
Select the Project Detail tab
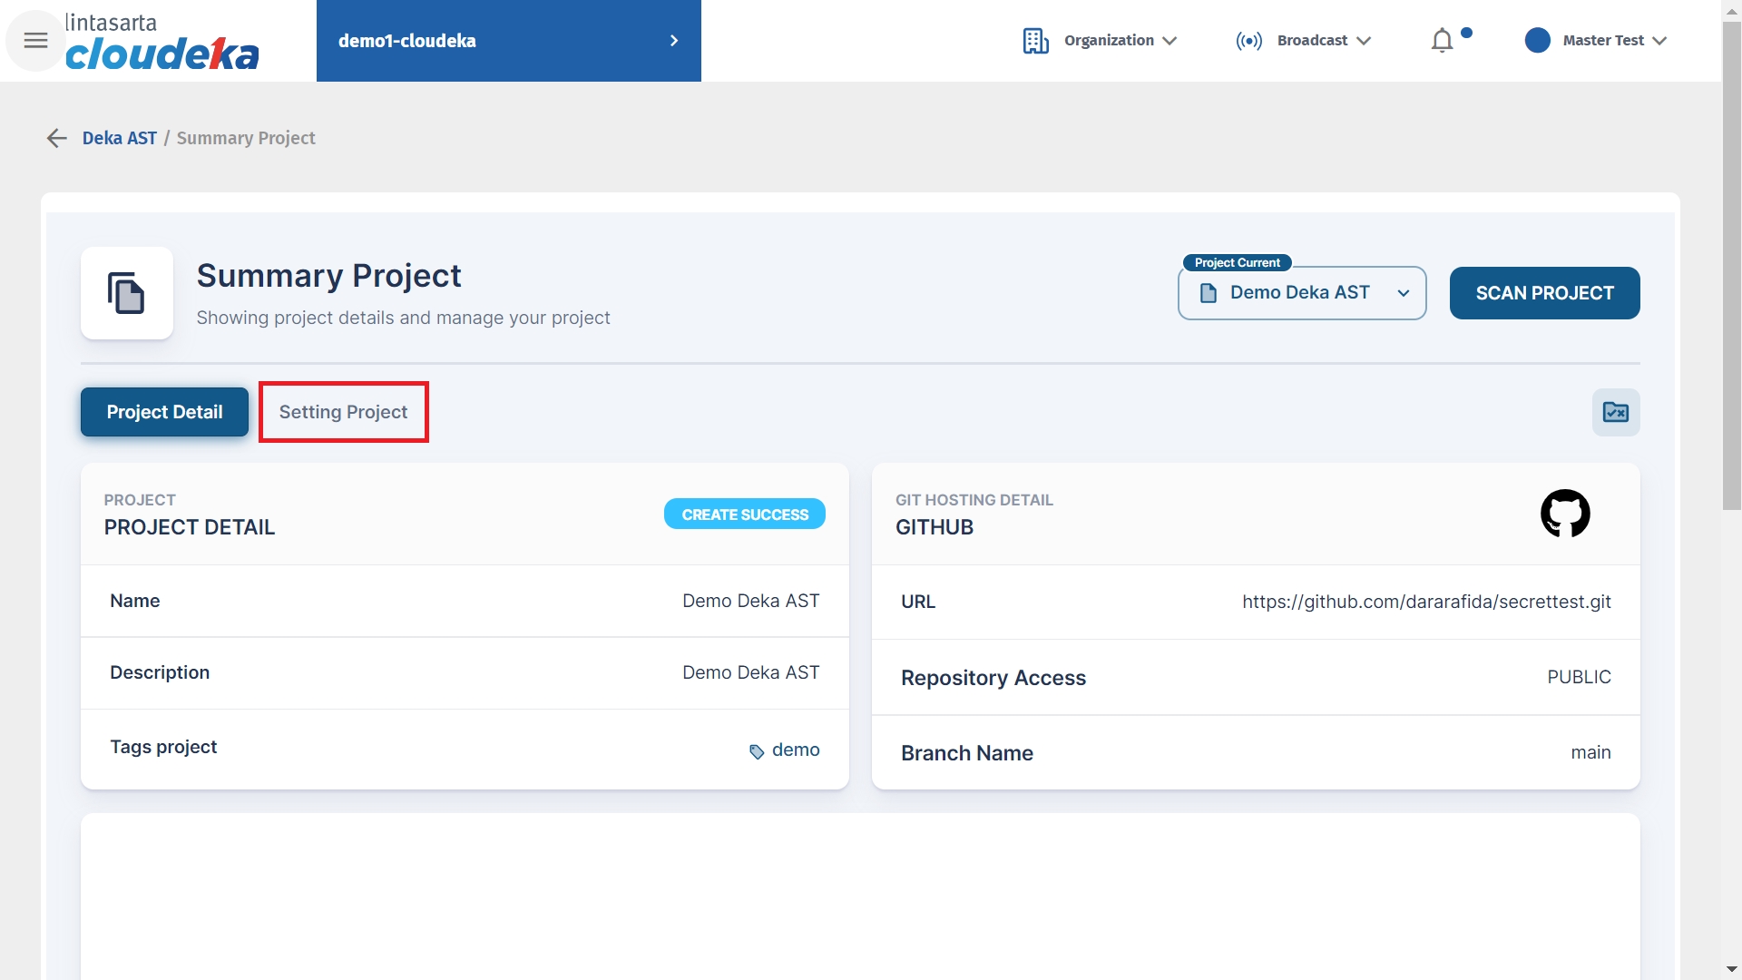click(x=164, y=412)
